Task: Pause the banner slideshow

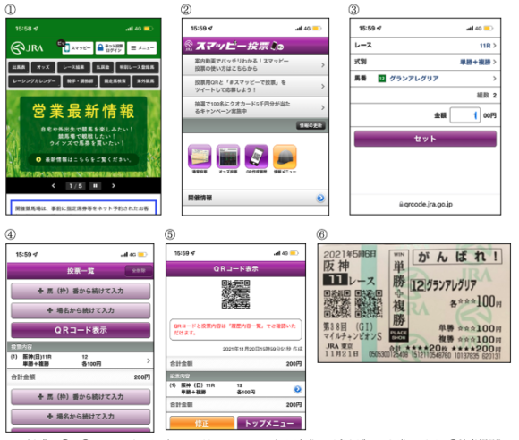Action: (95, 186)
